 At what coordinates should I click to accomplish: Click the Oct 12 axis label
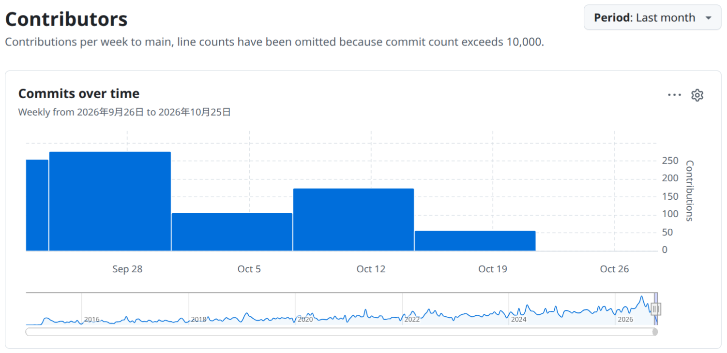pyautogui.click(x=371, y=269)
